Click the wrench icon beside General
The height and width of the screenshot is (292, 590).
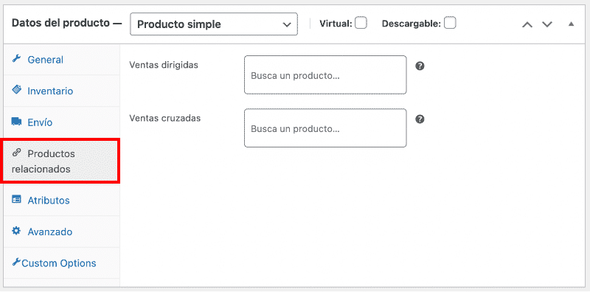click(x=16, y=59)
